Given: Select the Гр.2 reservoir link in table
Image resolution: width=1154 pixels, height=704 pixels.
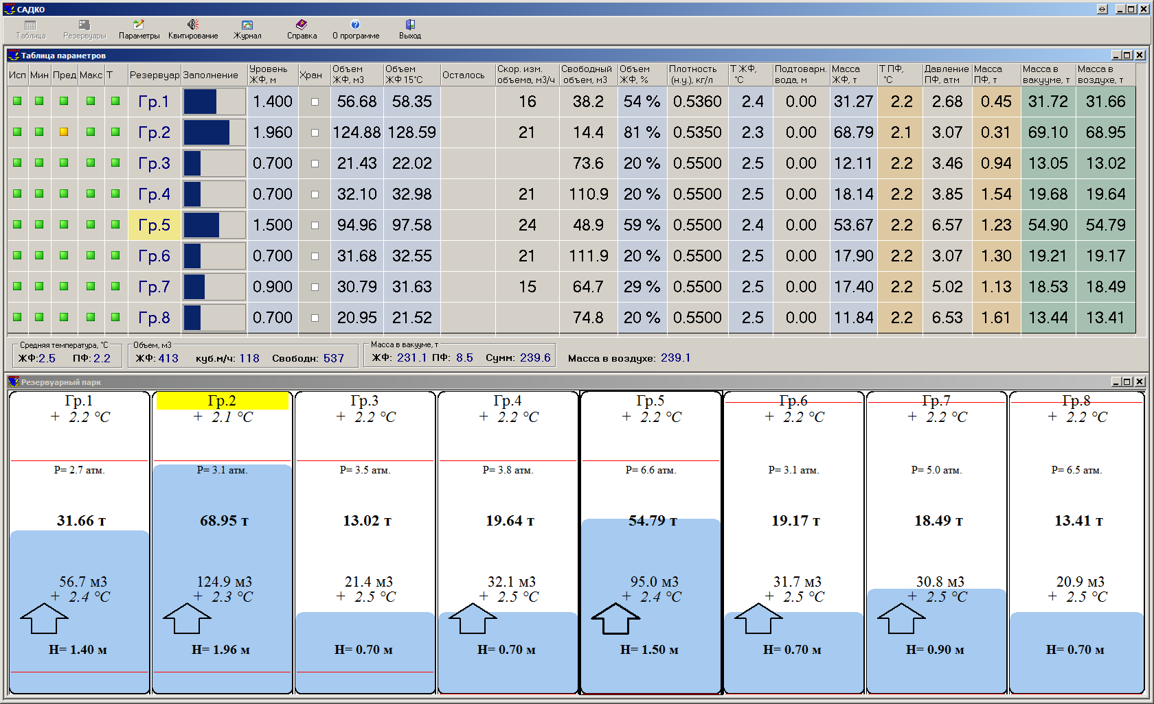Looking at the screenshot, I should pos(154,132).
